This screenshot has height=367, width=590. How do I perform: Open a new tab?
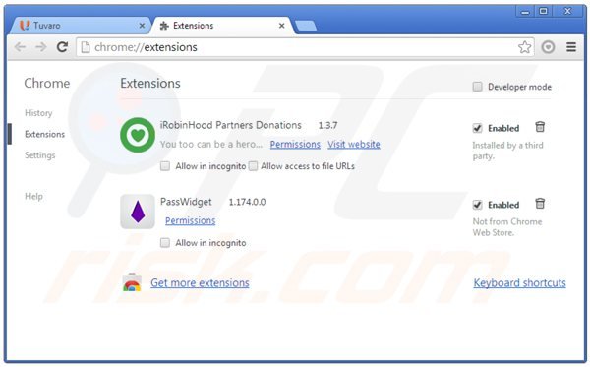(306, 26)
